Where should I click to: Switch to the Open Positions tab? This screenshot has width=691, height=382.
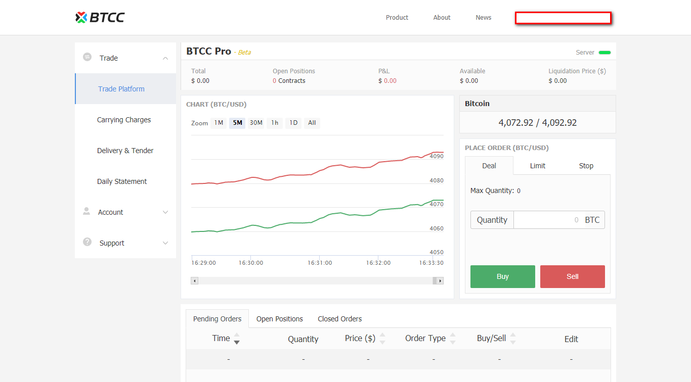[280, 319]
